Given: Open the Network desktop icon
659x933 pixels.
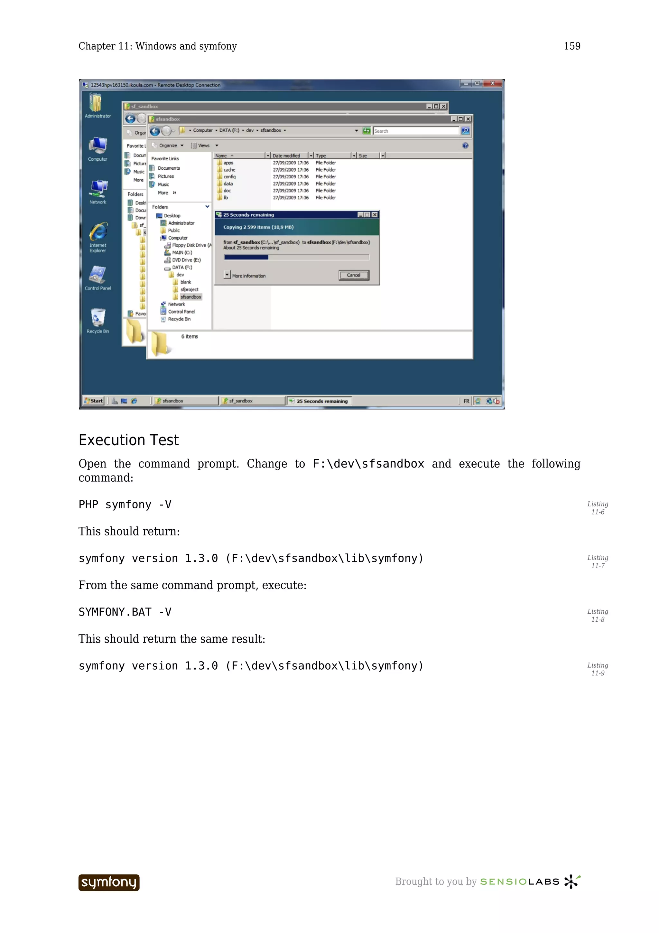Looking at the screenshot, I should pos(98,192).
